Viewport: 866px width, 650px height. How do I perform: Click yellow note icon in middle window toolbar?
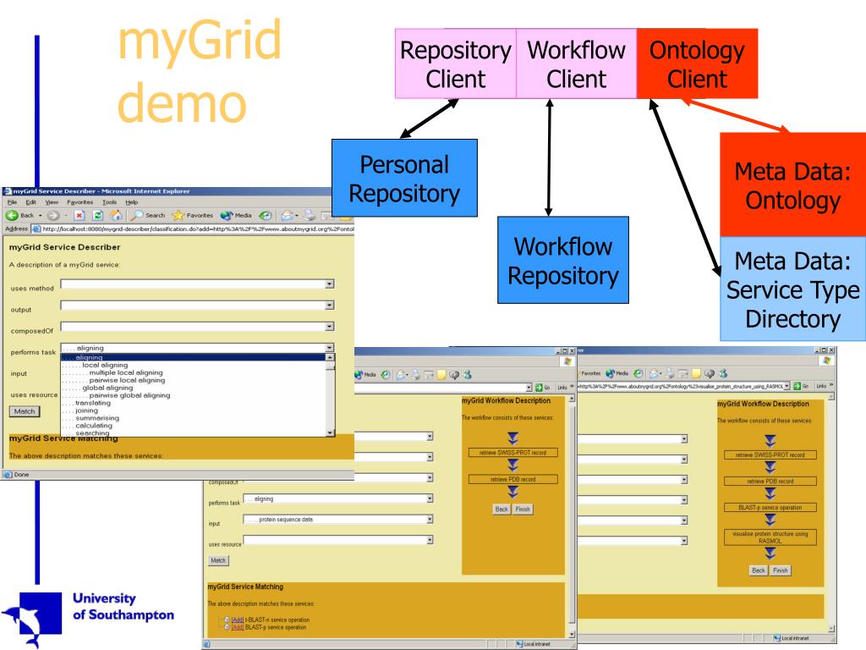tap(441, 375)
